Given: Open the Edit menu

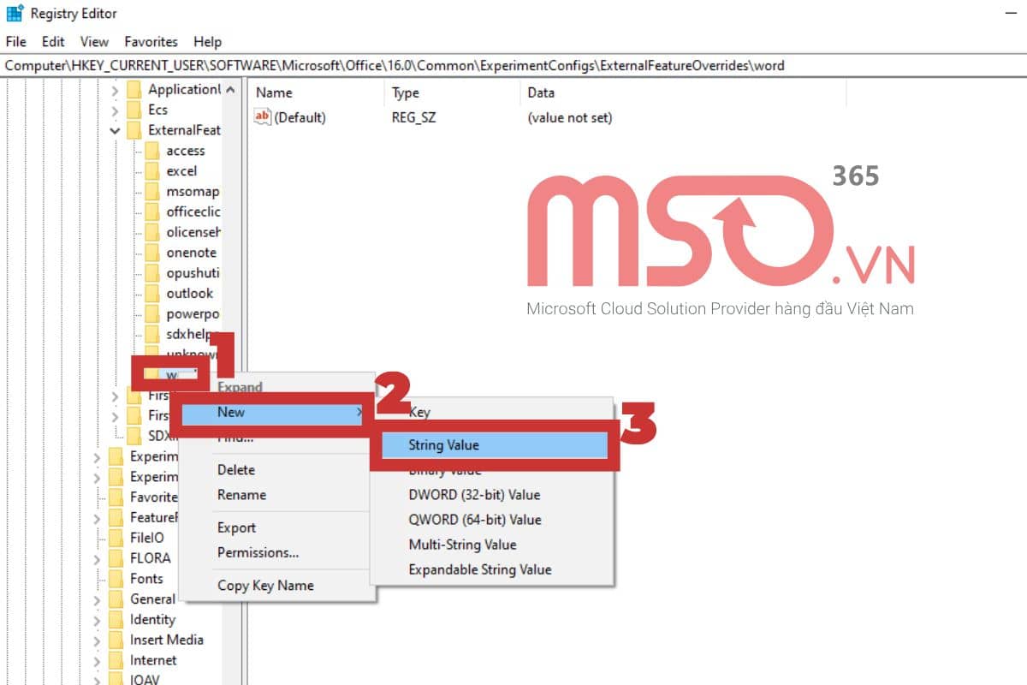Looking at the screenshot, I should 53,41.
